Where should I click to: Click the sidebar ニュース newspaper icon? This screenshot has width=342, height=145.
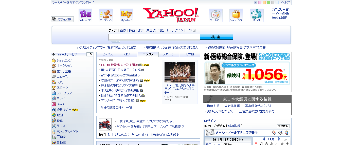point(54,77)
